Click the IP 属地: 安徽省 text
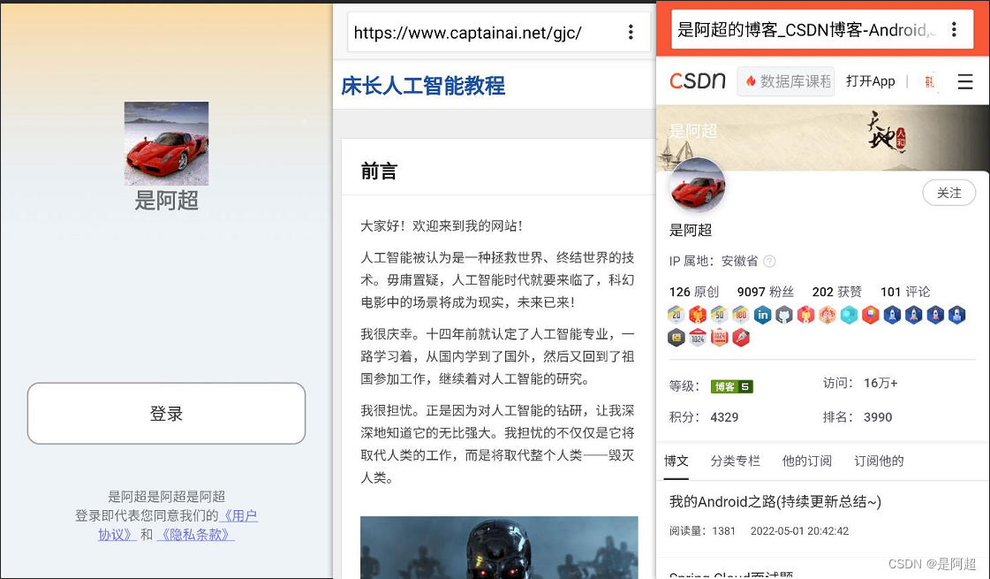 [714, 261]
